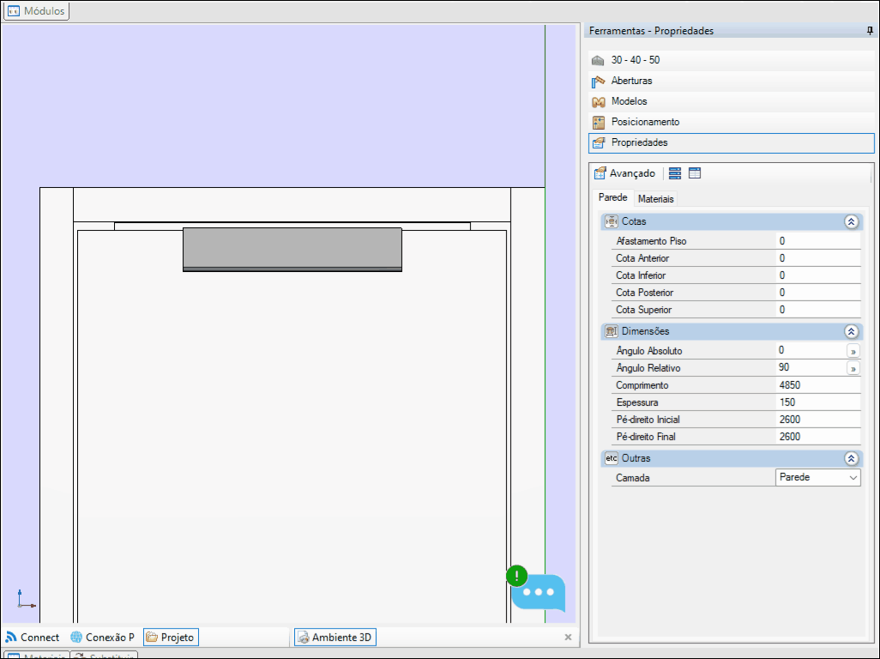The width and height of the screenshot is (880, 659).
Task: Collapse the Dimensões section
Action: click(x=851, y=331)
